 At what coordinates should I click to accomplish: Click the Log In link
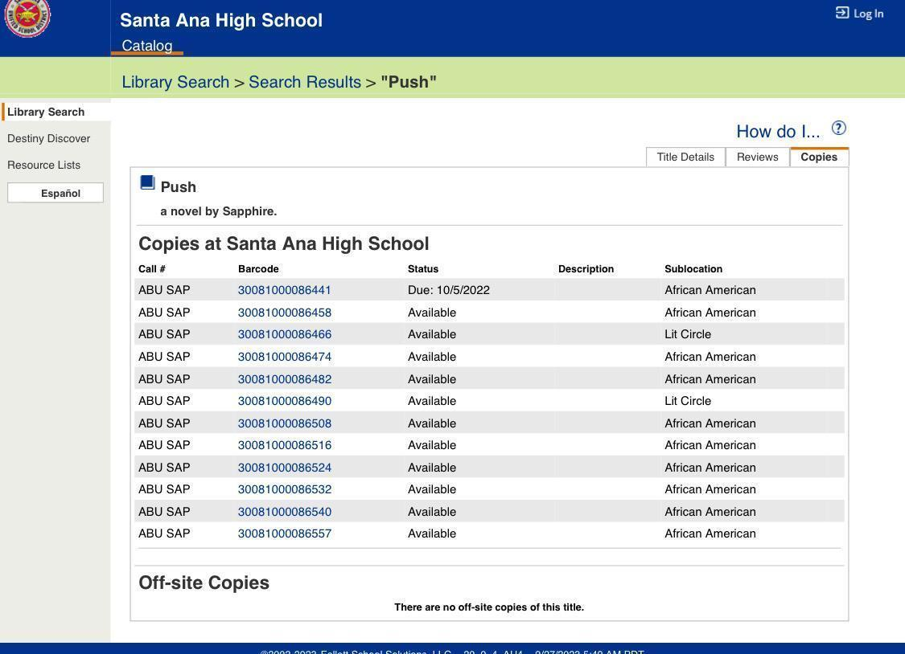pos(868,13)
